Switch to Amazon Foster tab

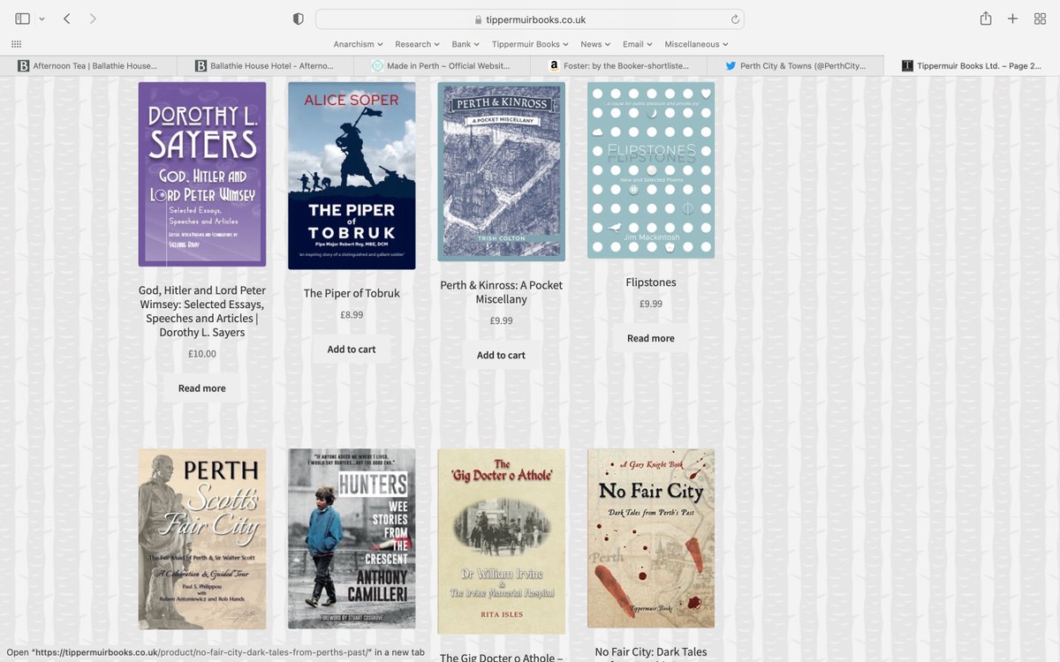click(x=618, y=65)
